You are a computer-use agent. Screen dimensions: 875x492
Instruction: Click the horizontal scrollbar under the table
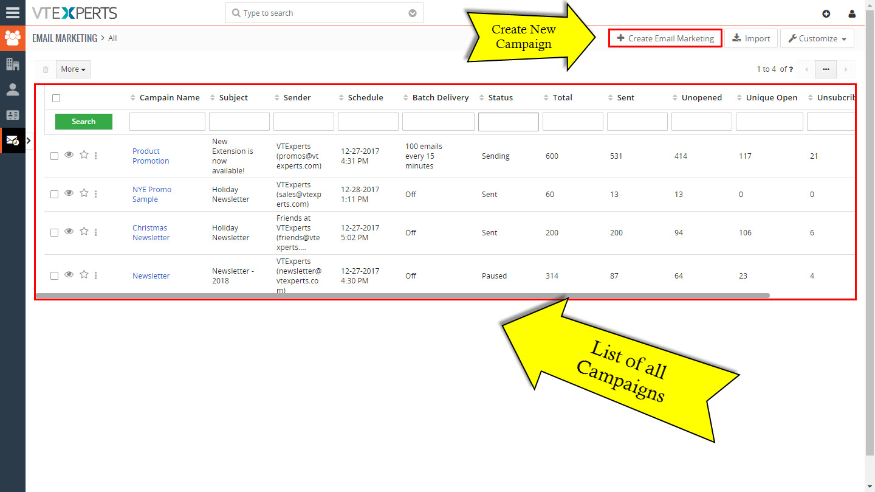pyautogui.click(x=402, y=296)
